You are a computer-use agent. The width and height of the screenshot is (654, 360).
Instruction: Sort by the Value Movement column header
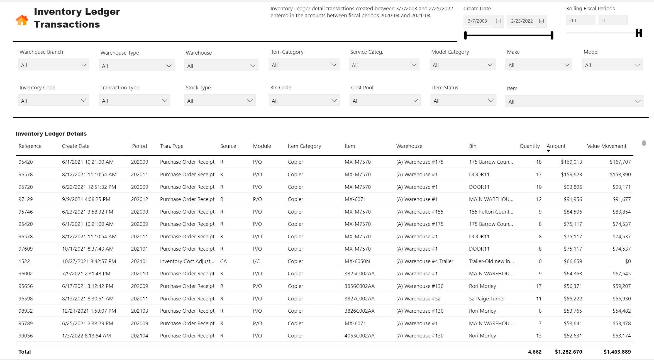(x=607, y=146)
